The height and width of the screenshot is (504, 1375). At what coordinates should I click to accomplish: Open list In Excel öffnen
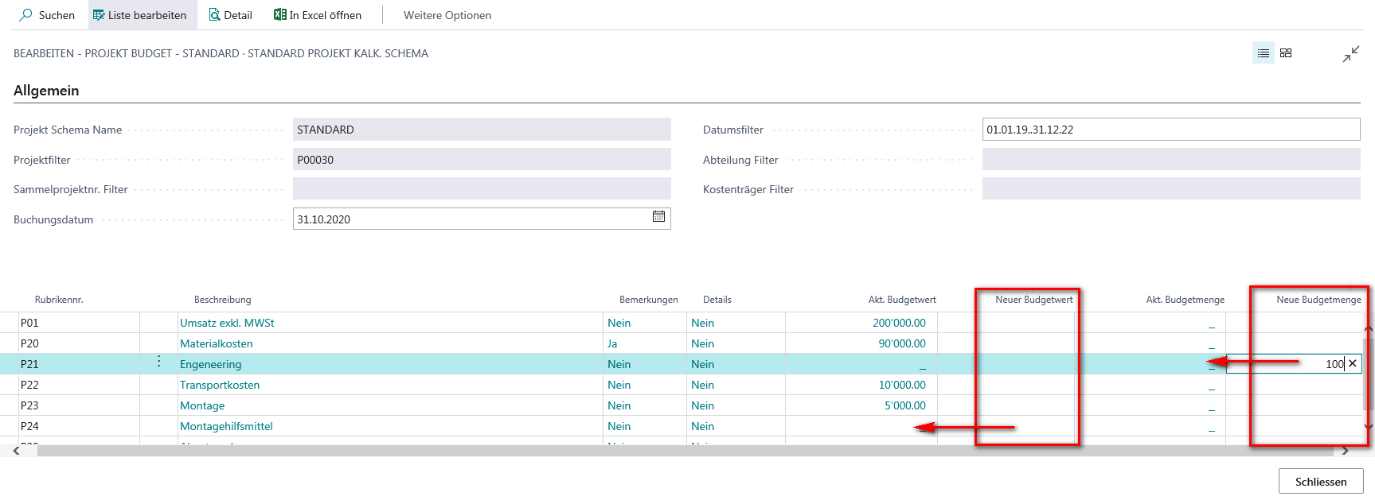(x=317, y=15)
